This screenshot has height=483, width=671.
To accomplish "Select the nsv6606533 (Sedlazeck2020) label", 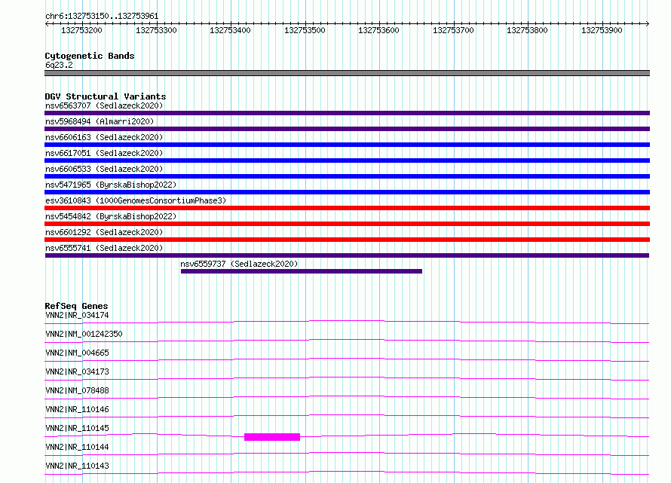I will [104, 169].
